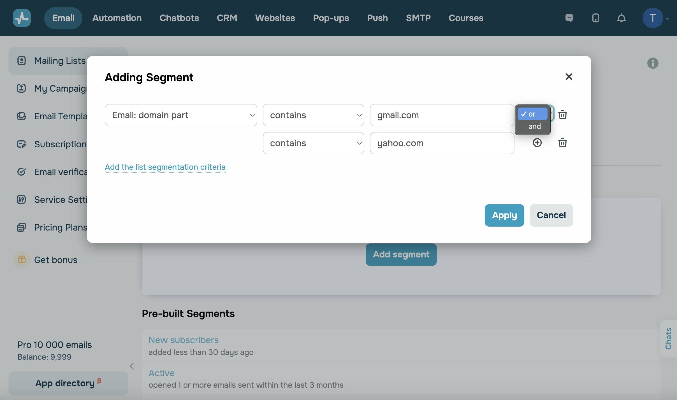
Task: Delete the gmail.com condition row
Action: (562, 115)
